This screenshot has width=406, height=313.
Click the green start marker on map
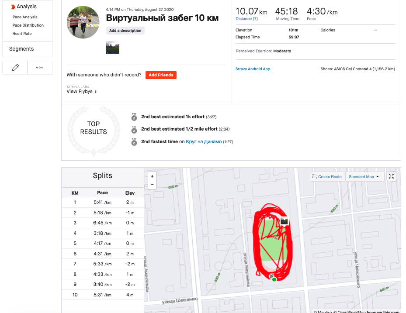[274, 279]
